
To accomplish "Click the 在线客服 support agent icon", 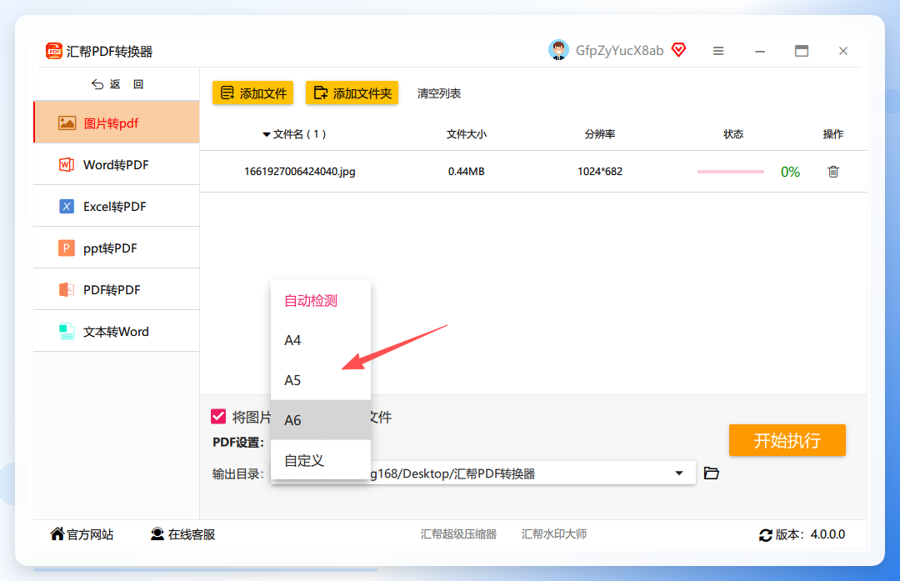I will 157,534.
